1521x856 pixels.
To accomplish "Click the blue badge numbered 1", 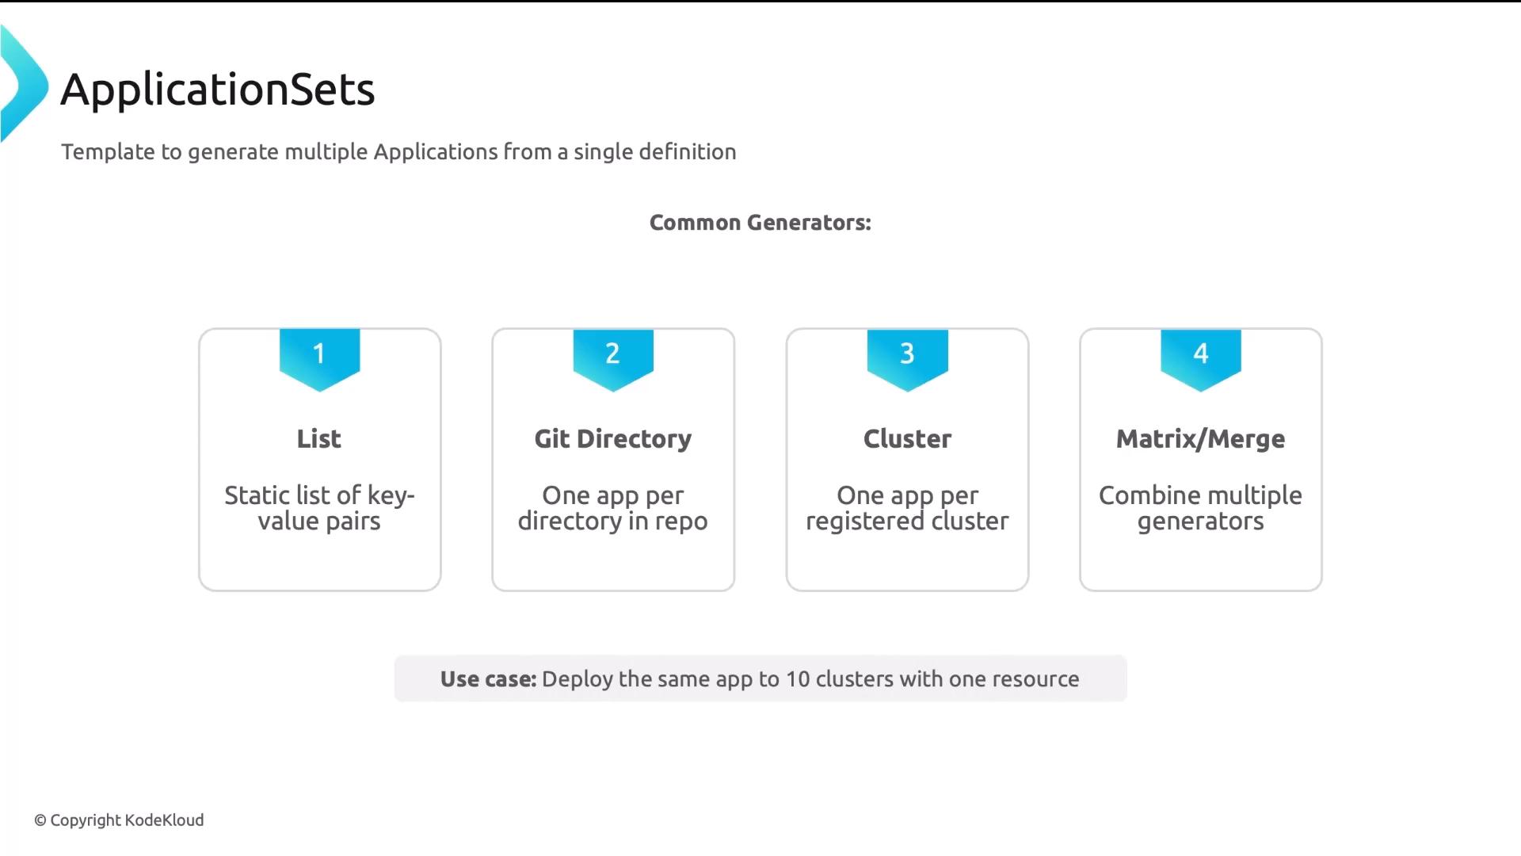I will click(x=319, y=360).
